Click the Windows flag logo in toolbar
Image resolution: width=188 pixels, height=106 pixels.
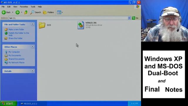coord(138,7)
